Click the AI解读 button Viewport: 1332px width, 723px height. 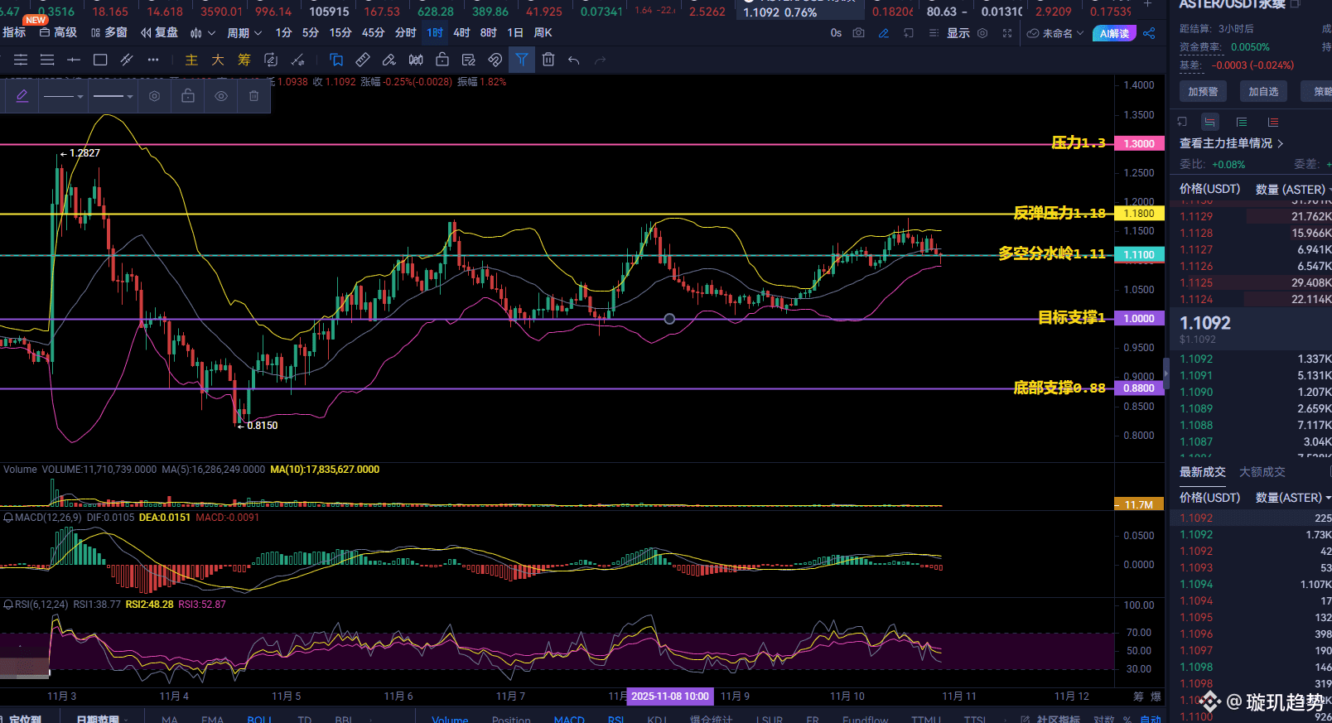point(1114,33)
